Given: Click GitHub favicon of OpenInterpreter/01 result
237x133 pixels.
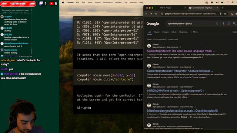Looking at the screenshot, I should pyautogui.click(x=149, y=46).
